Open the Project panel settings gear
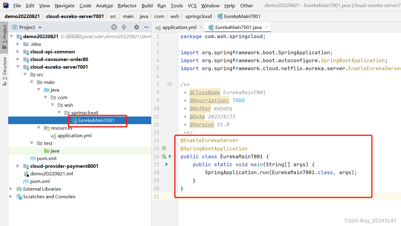The image size is (401, 226). click(136, 27)
